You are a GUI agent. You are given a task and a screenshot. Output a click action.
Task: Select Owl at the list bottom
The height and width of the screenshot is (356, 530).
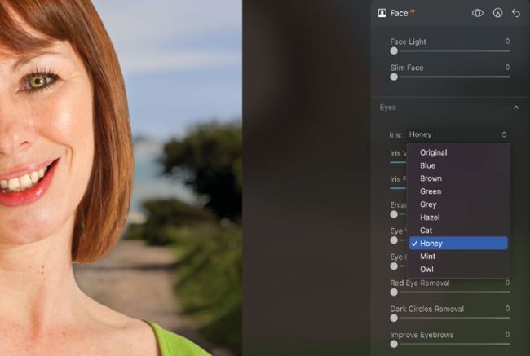pos(426,269)
